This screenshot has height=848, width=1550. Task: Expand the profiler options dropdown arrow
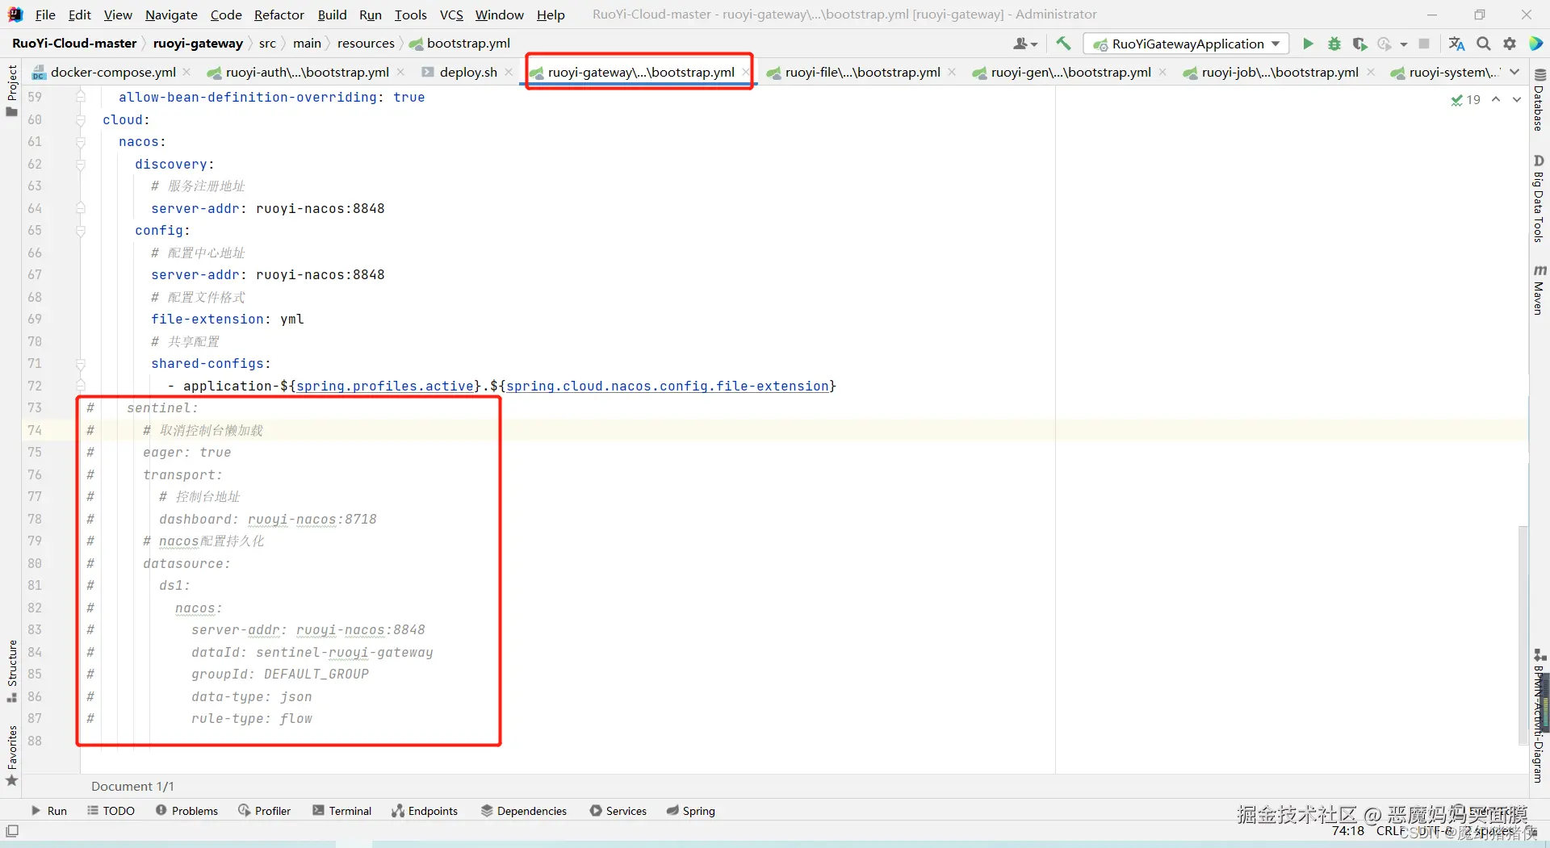[1404, 44]
